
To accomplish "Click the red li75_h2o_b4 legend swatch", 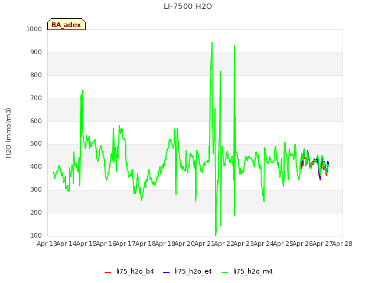I will pyautogui.click(x=107, y=272).
